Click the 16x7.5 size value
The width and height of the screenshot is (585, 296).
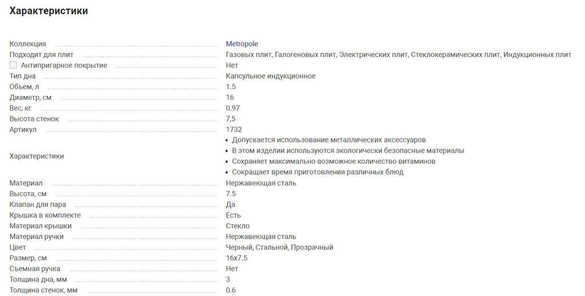[237, 258]
